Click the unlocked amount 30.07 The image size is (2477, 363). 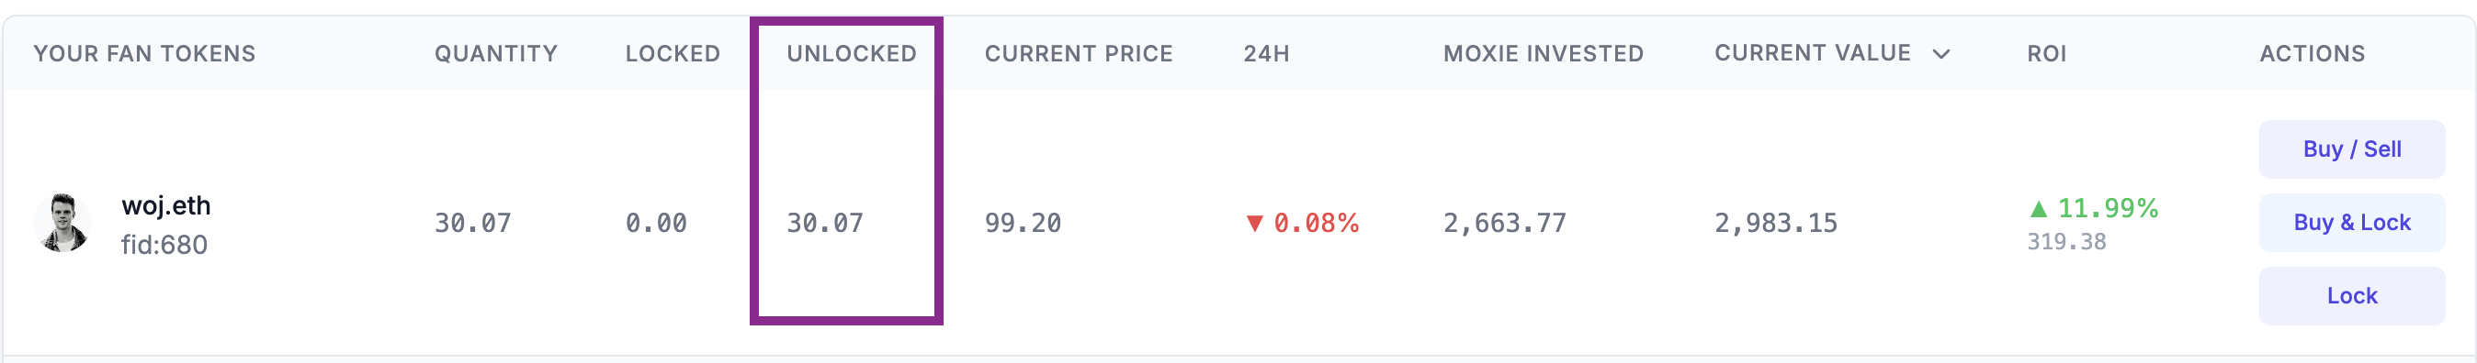pos(825,223)
